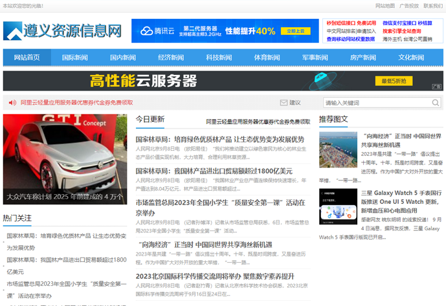The height and width of the screenshot is (306, 446).
Task: Click the 腾讯云 logo in banner
Action: [154, 31]
